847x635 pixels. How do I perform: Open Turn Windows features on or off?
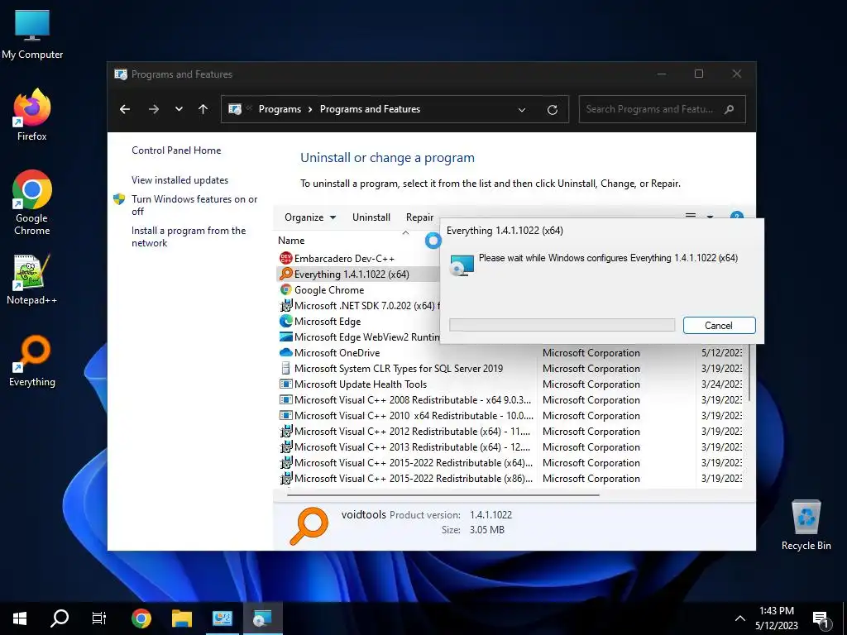pyautogui.click(x=194, y=205)
